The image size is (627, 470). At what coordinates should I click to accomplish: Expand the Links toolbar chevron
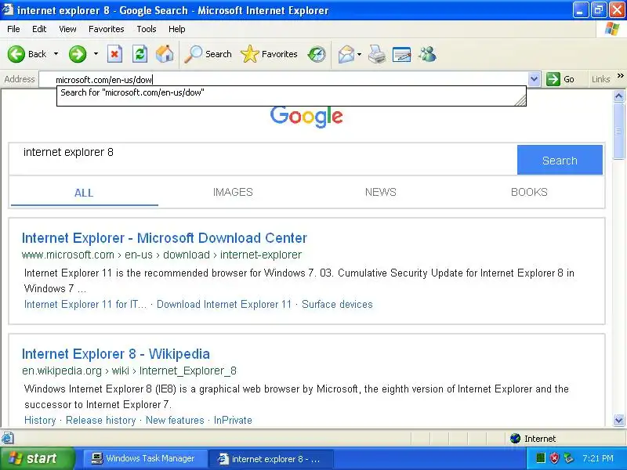point(620,75)
